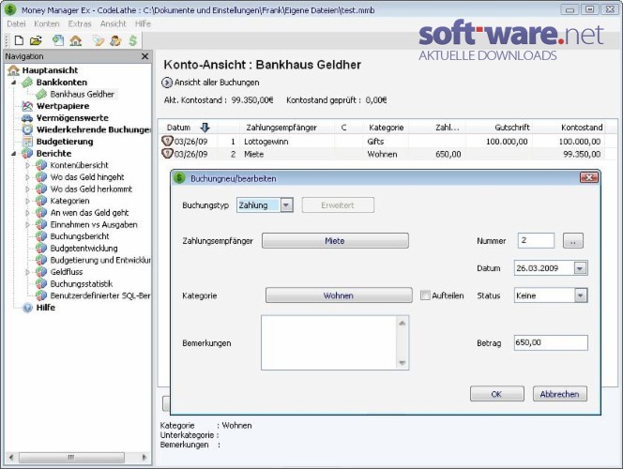This screenshot has height=469, width=623.
Task: Open the Datei menu
Action: coord(16,23)
